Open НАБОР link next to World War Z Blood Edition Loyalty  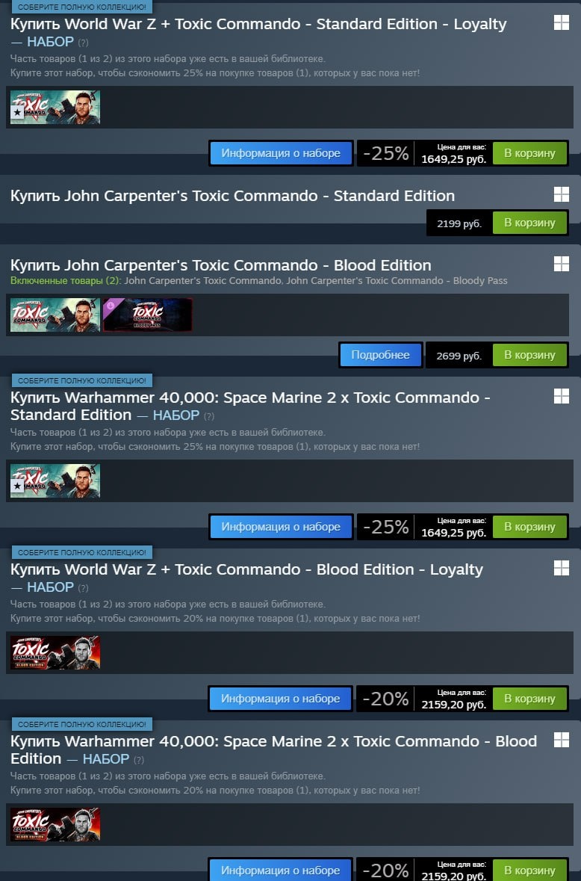(51, 587)
